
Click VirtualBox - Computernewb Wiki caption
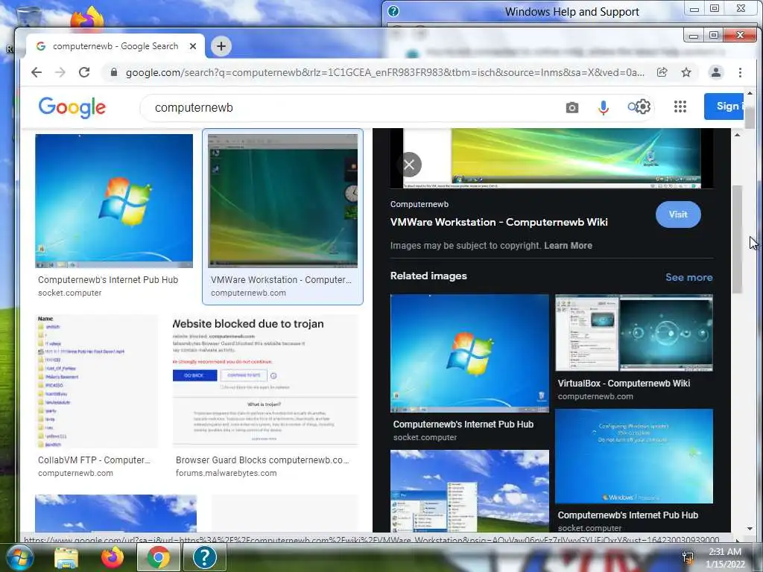[624, 384]
